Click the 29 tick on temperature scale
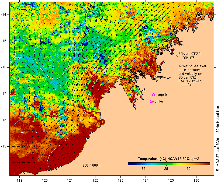The image size is (221, 183). coord(166,169)
